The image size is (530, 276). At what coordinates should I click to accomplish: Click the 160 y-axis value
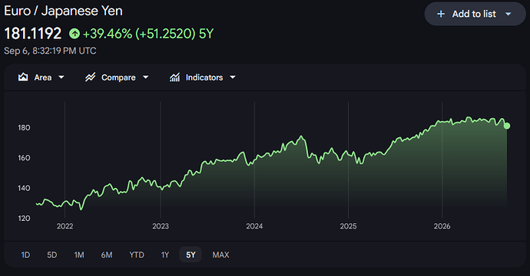click(24, 158)
